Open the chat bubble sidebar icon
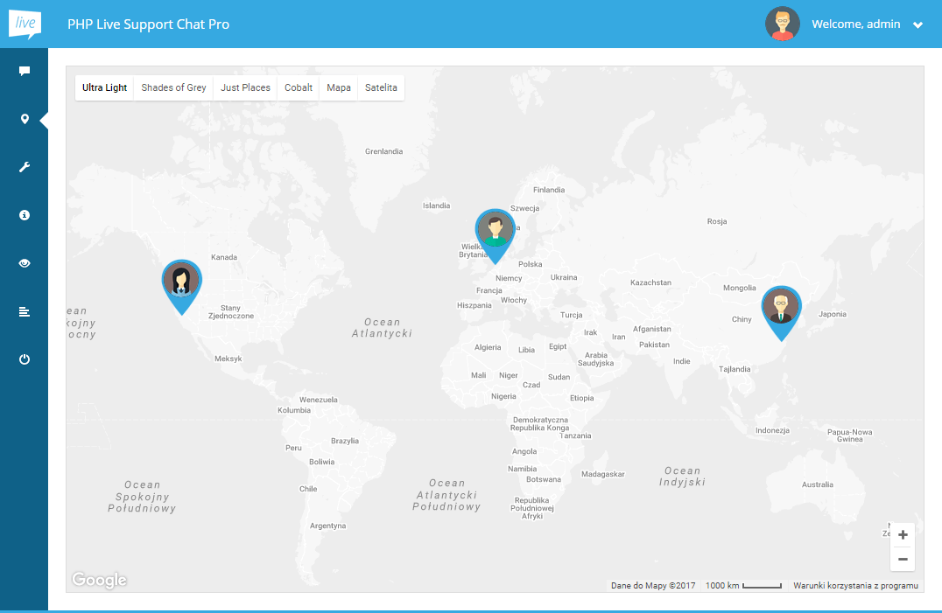Screen dimensions: 942x613 point(25,71)
